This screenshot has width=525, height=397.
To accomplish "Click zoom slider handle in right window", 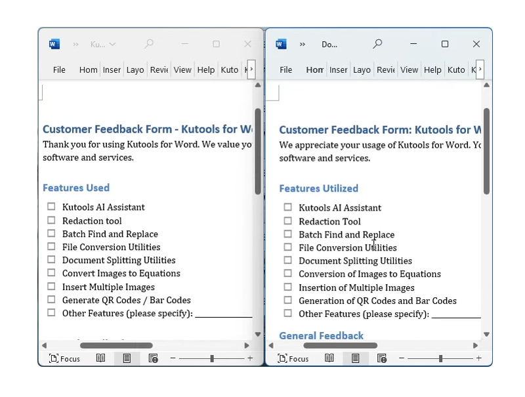I will [440, 358].
